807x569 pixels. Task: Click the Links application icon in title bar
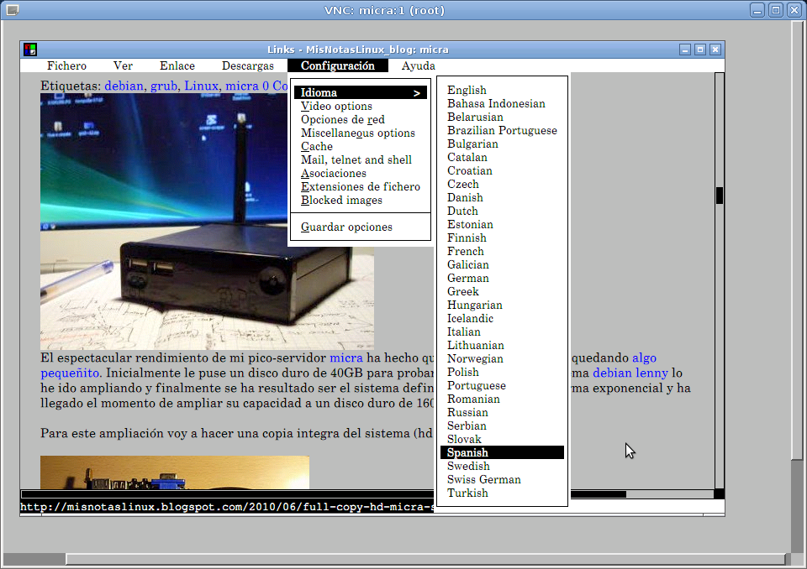point(29,50)
